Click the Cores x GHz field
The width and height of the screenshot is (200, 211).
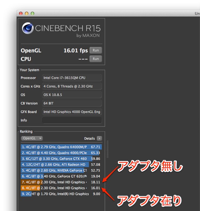tap(72, 86)
